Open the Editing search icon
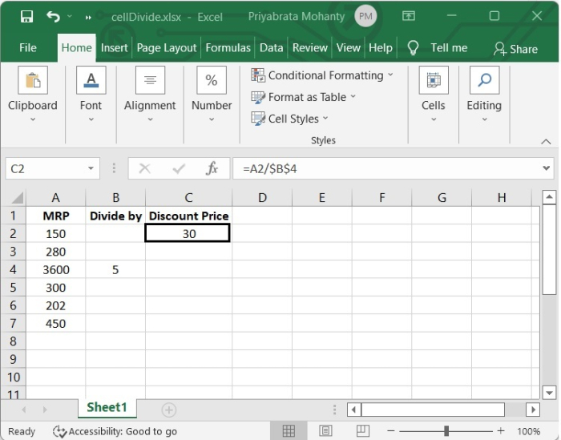Image resolution: width=561 pixels, height=440 pixels. [x=484, y=81]
